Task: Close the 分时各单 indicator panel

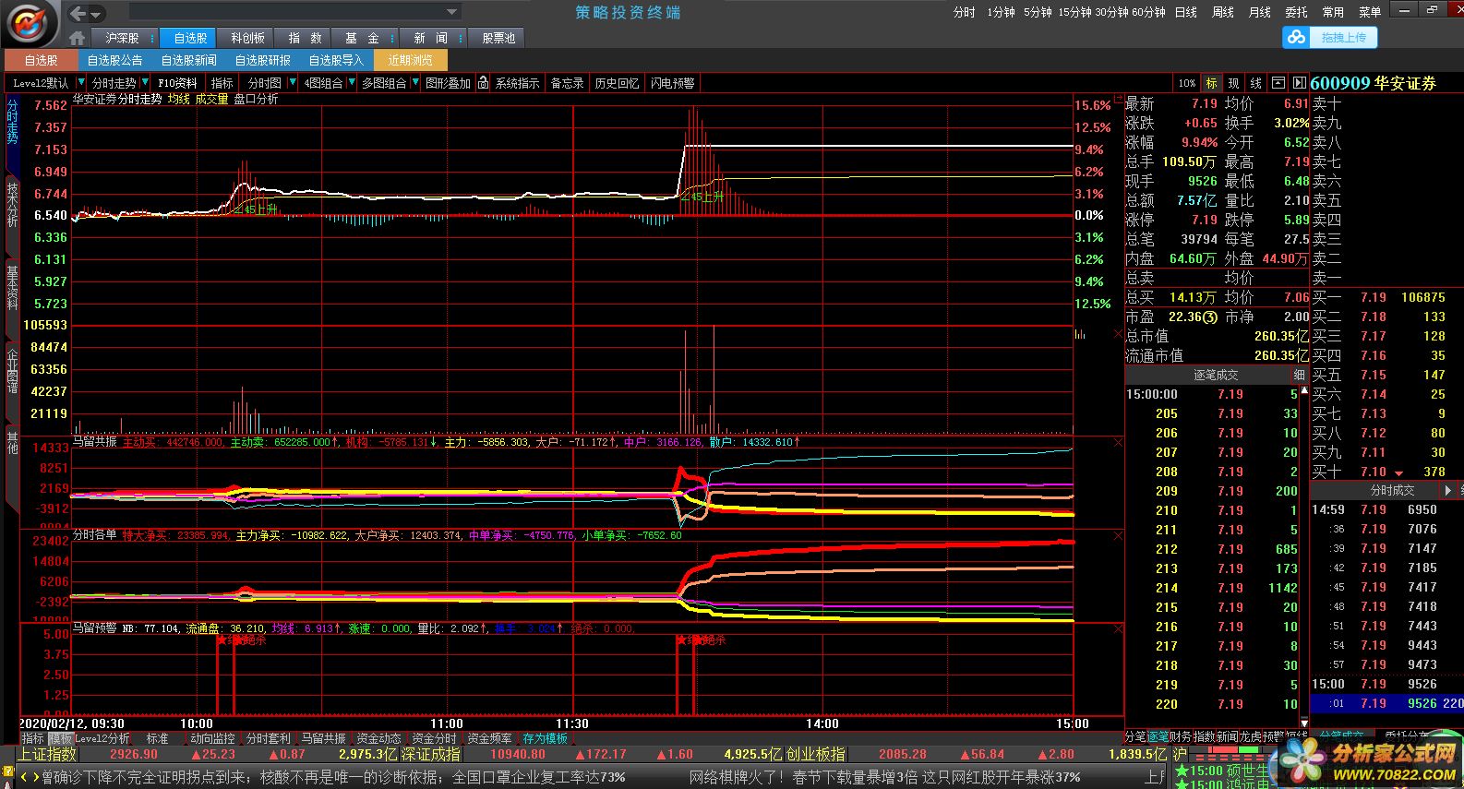Action: [1118, 535]
